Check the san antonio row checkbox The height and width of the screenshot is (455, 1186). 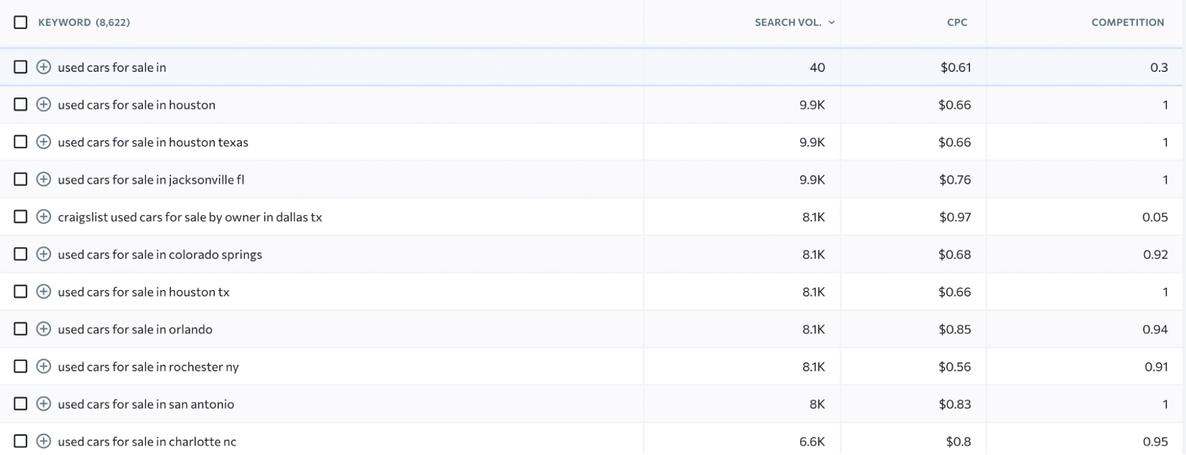21,403
